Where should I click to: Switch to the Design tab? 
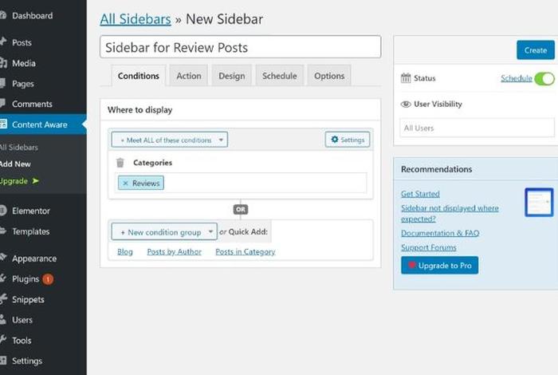pos(232,76)
